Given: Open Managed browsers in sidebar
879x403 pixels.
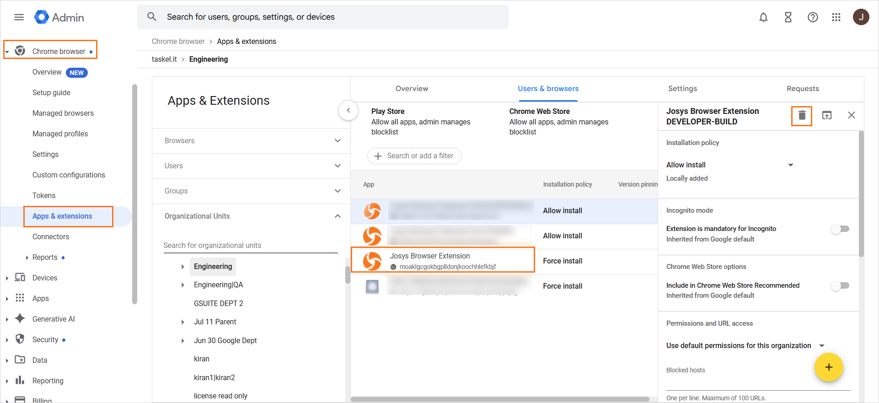Looking at the screenshot, I should click(63, 113).
